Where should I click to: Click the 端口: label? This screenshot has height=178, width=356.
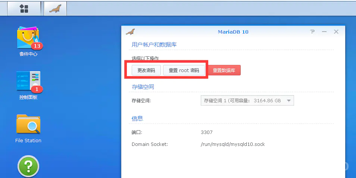coord(137,132)
